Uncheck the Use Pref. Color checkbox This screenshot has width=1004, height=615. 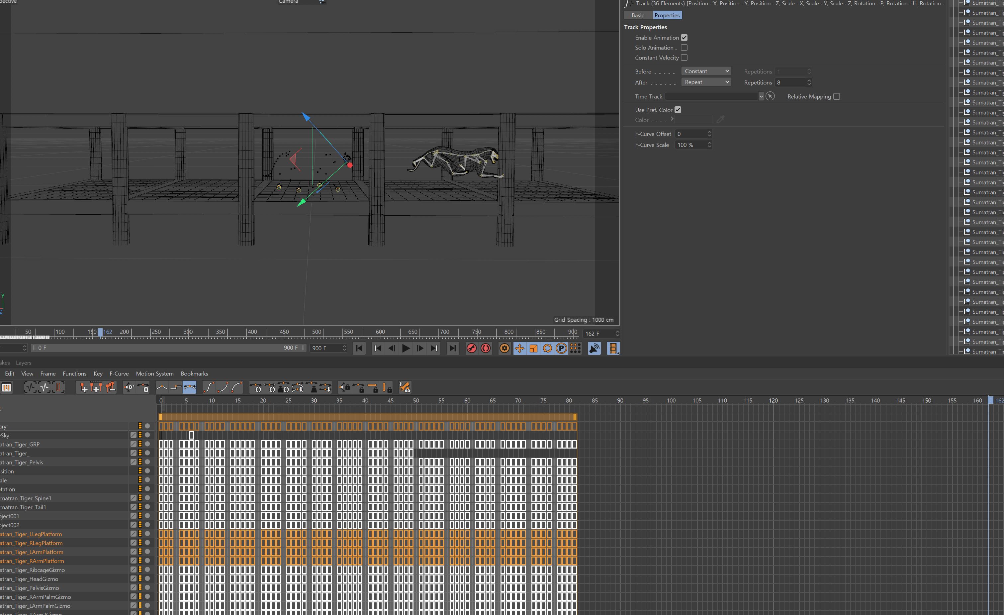point(678,110)
